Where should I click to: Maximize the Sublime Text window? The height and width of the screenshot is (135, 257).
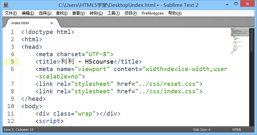[x=236, y=4]
